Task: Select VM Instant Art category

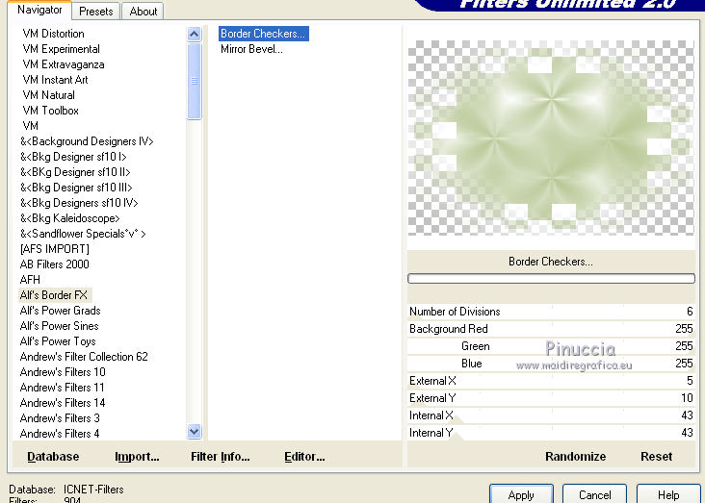Action: 55,80
